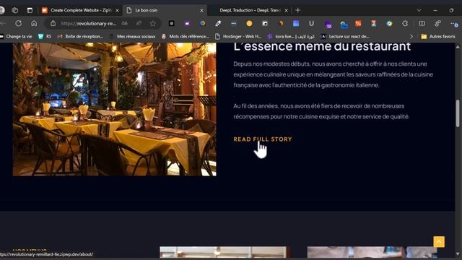
Task: Open the Mes réseaux sociaux bookmark folder
Action: pos(132,37)
